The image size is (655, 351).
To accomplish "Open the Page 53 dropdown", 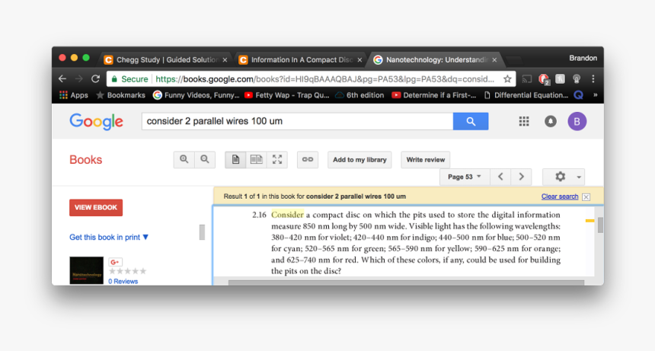I will (x=465, y=177).
